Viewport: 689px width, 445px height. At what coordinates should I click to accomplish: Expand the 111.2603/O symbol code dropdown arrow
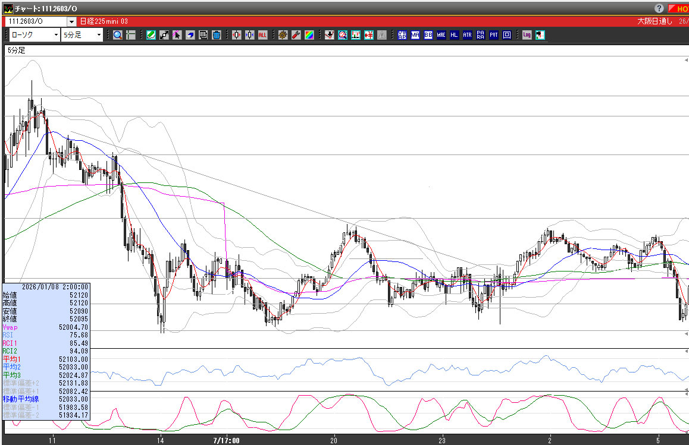click(71, 21)
